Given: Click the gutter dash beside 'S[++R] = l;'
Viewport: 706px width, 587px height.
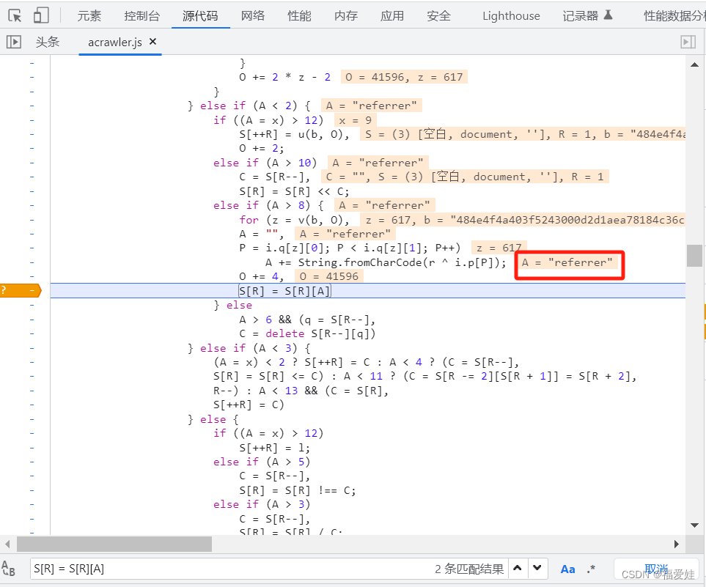Looking at the screenshot, I should point(32,448).
